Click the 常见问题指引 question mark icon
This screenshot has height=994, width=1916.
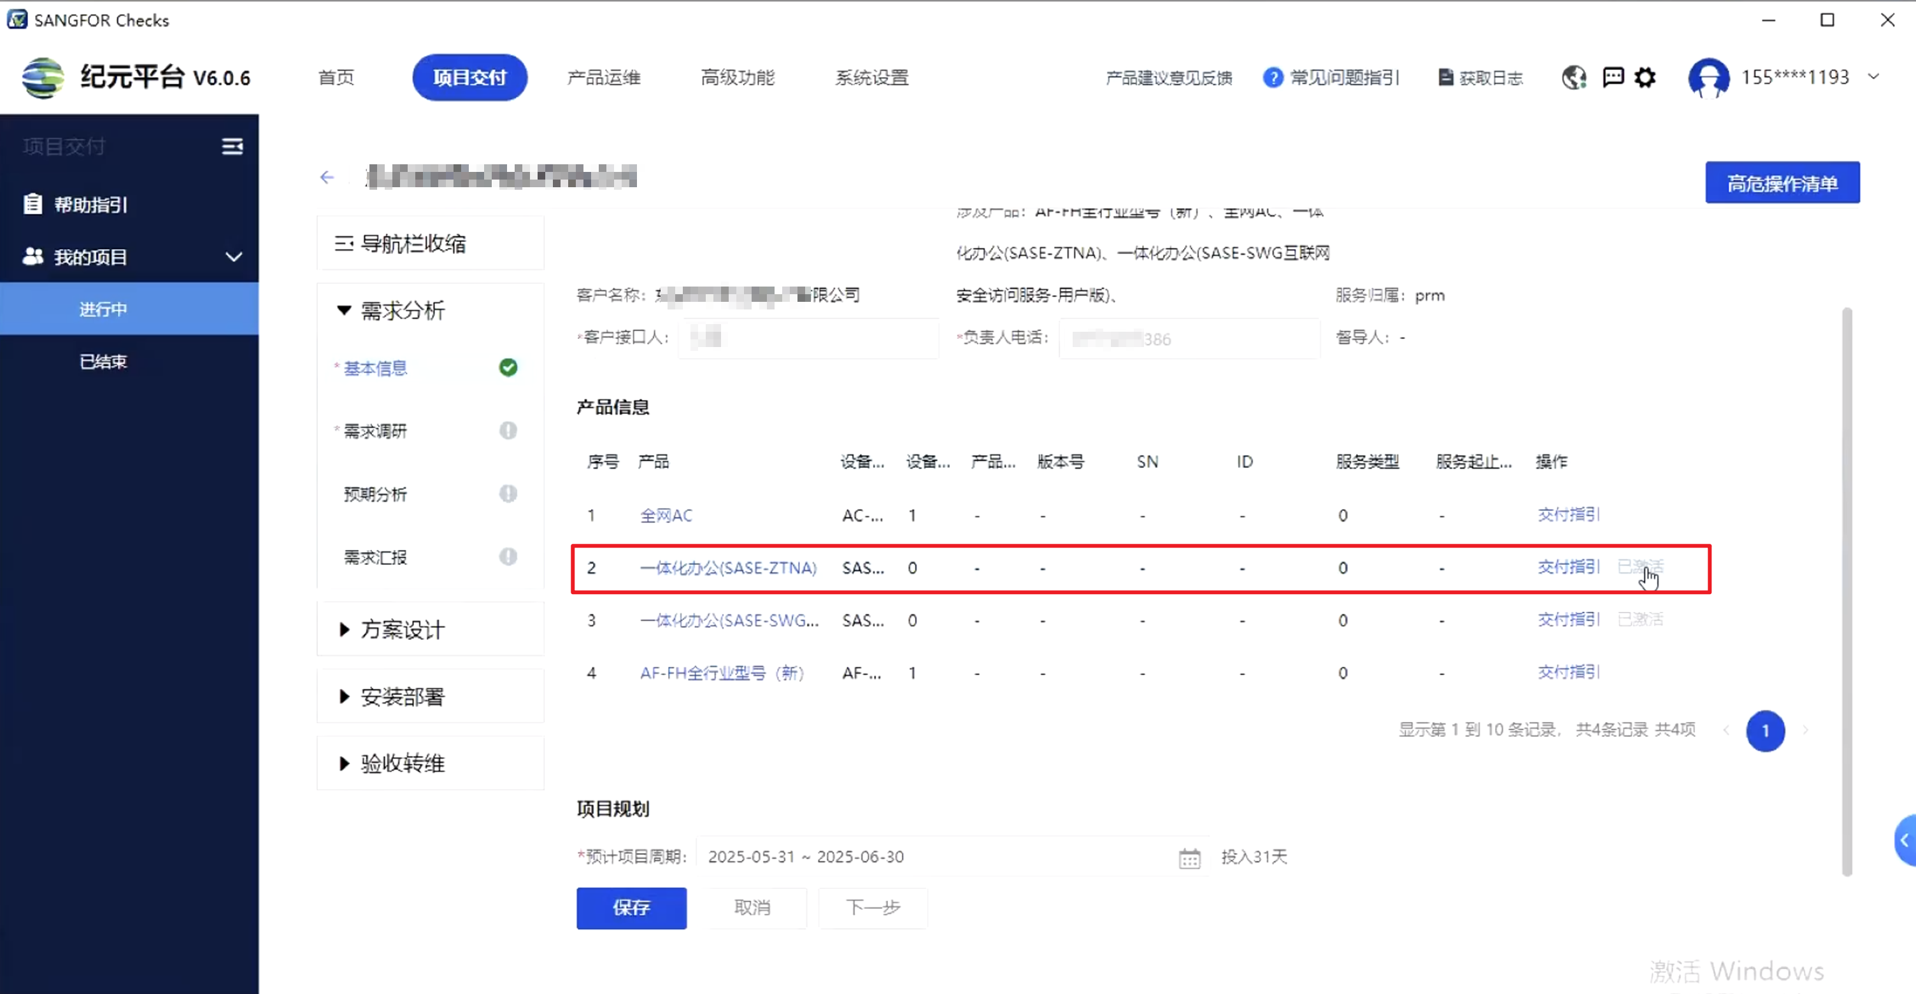(1273, 77)
